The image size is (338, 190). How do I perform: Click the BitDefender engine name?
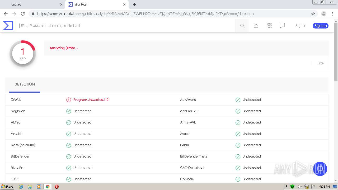[20, 156]
